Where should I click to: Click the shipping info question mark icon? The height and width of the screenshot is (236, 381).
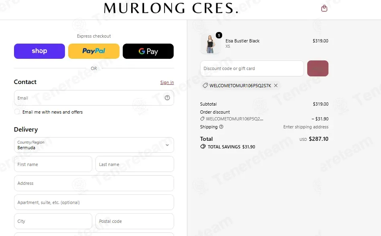coord(221,127)
